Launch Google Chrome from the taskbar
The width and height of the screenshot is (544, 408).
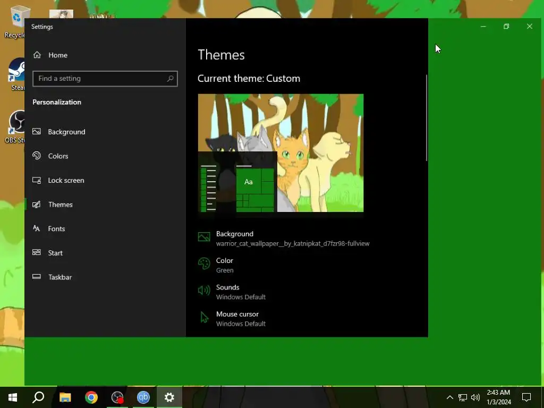[91, 397]
